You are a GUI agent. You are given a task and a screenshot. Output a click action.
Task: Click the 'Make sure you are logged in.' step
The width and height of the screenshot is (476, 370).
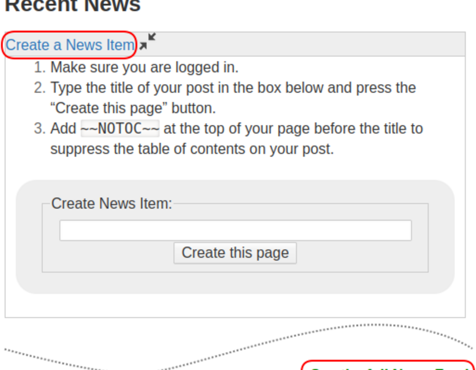pos(144,67)
